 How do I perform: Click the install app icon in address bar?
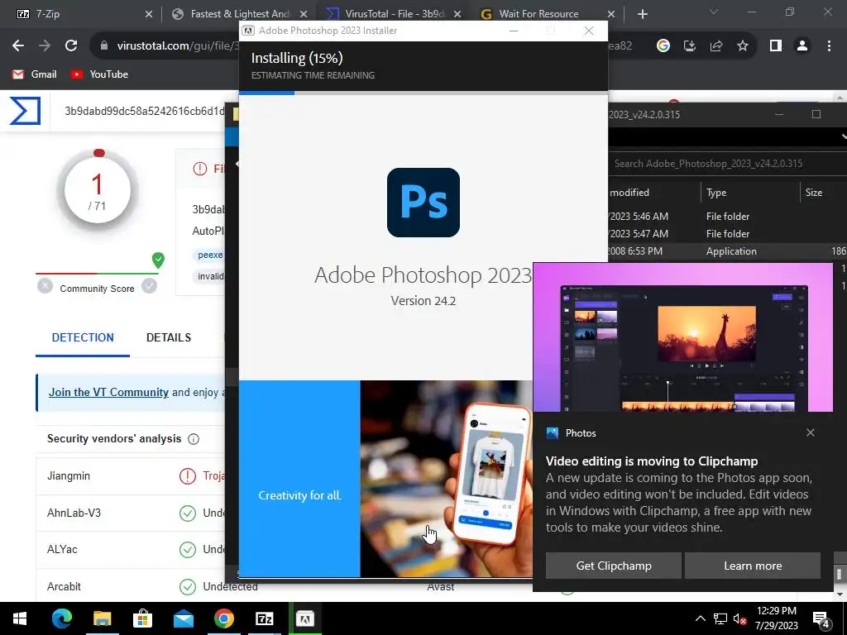coord(690,46)
